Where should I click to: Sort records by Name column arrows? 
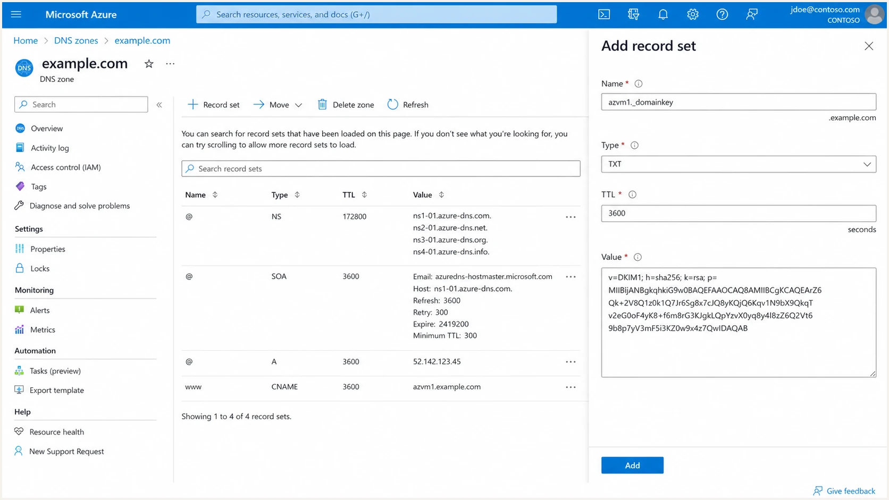click(215, 195)
